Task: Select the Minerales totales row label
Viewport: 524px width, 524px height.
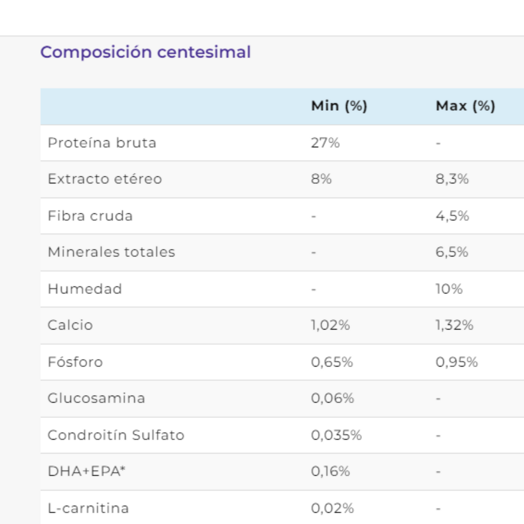Action: 111,252
